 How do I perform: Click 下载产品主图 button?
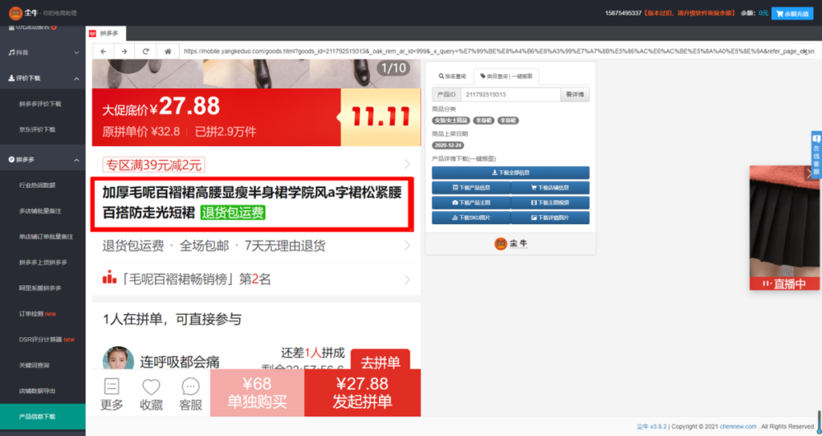470,202
